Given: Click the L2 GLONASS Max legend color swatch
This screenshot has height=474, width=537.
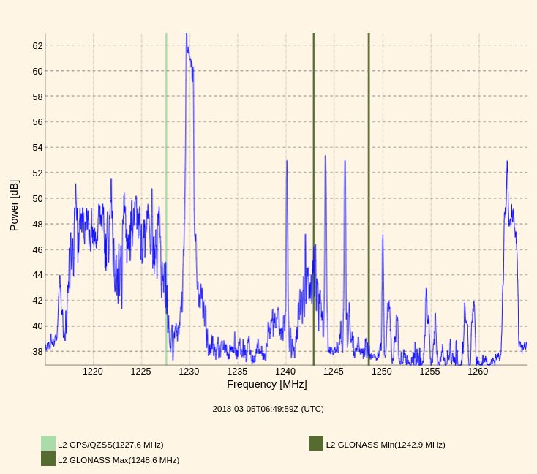Looking at the screenshot, I should (48, 459).
